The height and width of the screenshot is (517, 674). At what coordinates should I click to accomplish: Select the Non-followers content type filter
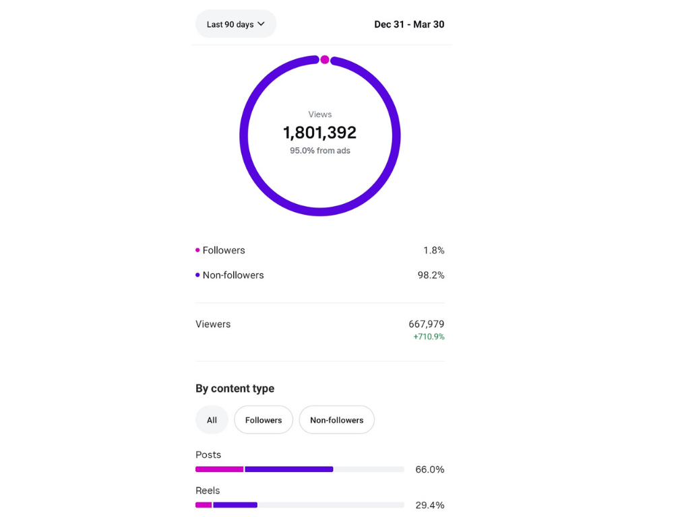336,420
